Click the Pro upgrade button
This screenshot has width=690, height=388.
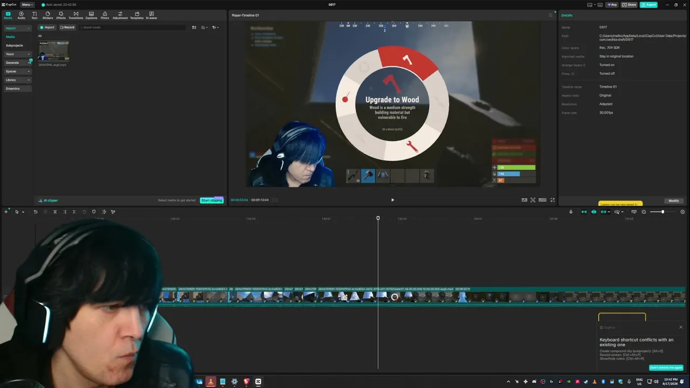(612, 5)
